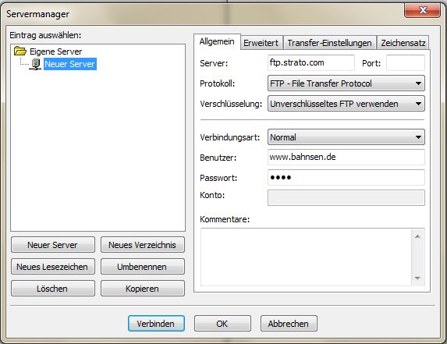Open the Protokoll dropdown
Image resolution: width=447 pixels, height=344 pixels.
point(346,83)
